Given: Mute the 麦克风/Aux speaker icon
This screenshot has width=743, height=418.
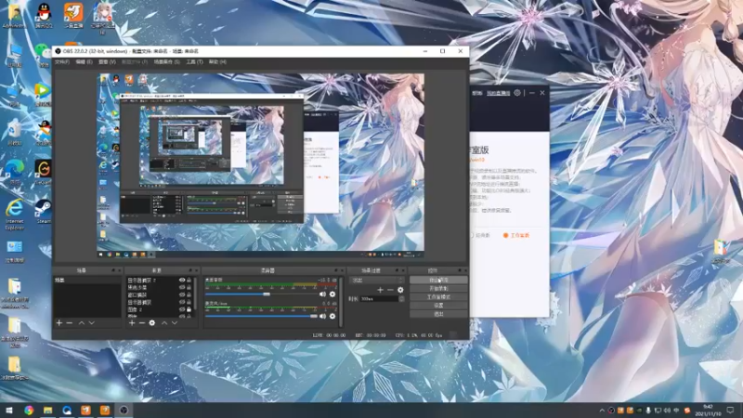Looking at the screenshot, I should tap(322, 316).
